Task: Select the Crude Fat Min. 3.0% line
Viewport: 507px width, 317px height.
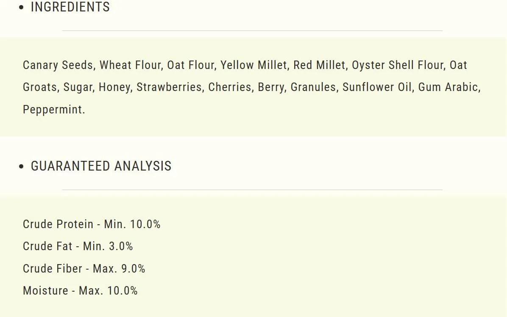Action: tap(78, 246)
